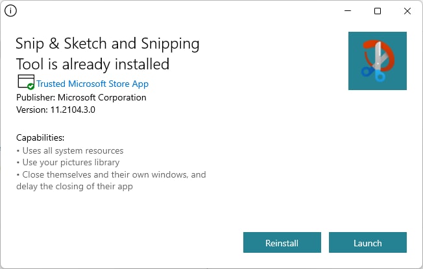Click the Snip & Sketch app logo tile

(378, 61)
